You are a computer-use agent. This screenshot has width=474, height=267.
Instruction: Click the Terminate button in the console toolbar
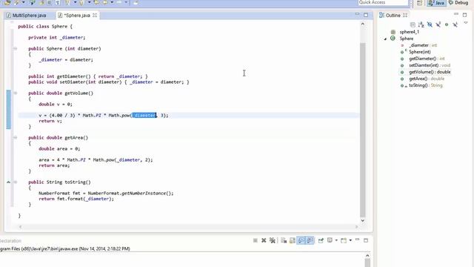(x=256, y=240)
